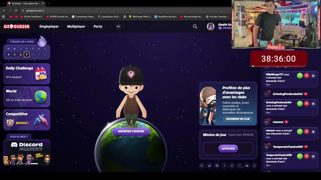Open the '24 Free Transitions' bookmark
This screenshot has height=180, width=321.
click(31, 17)
